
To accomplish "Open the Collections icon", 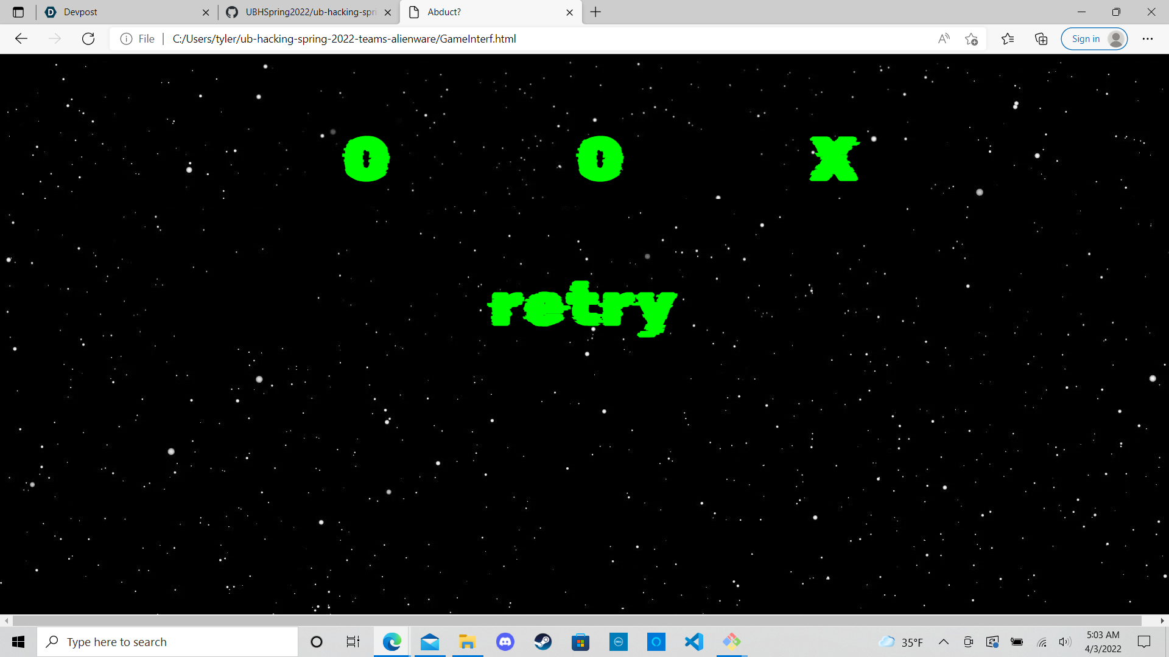I will coord(1041,39).
